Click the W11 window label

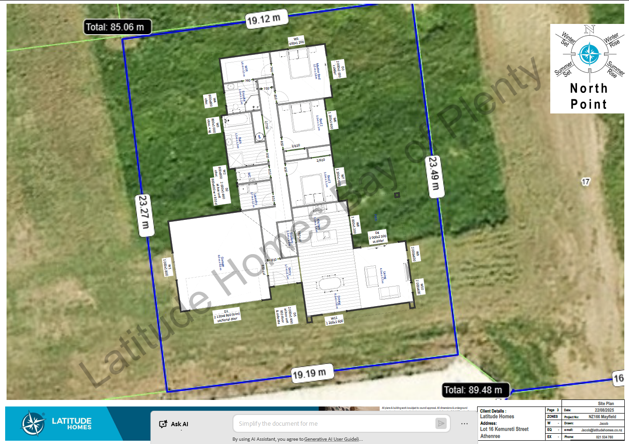pos(334,320)
